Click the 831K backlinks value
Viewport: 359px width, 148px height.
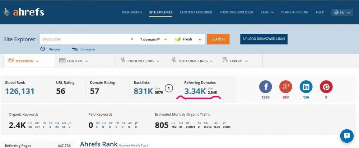tap(143, 91)
